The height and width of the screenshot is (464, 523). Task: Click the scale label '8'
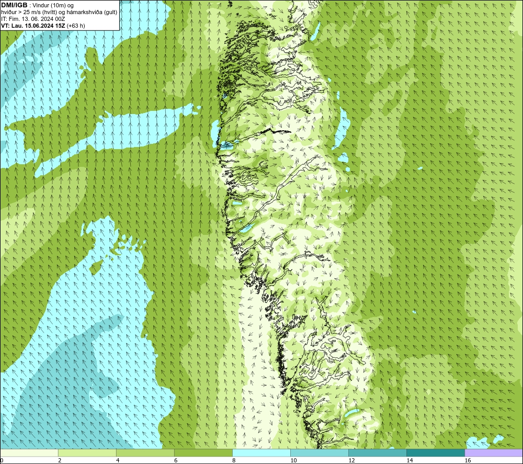coord(234,460)
